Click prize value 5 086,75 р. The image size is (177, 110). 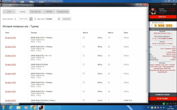pyautogui.click(x=128, y=100)
